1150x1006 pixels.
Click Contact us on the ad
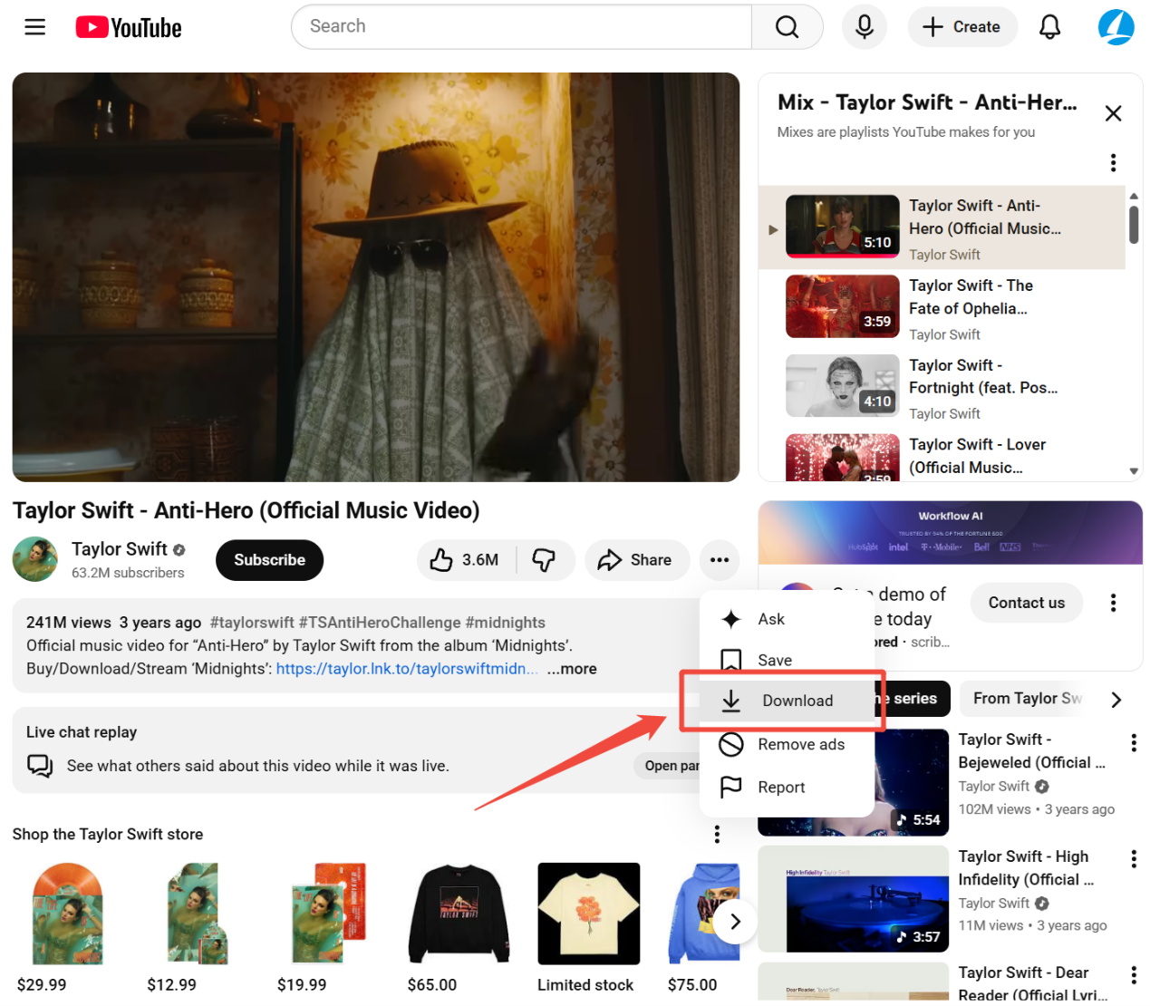click(x=1027, y=603)
